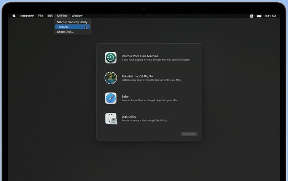Click 'Browse Apple Support to get help' description
The height and width of the screenshot is (181, 288).
point(150,100)
